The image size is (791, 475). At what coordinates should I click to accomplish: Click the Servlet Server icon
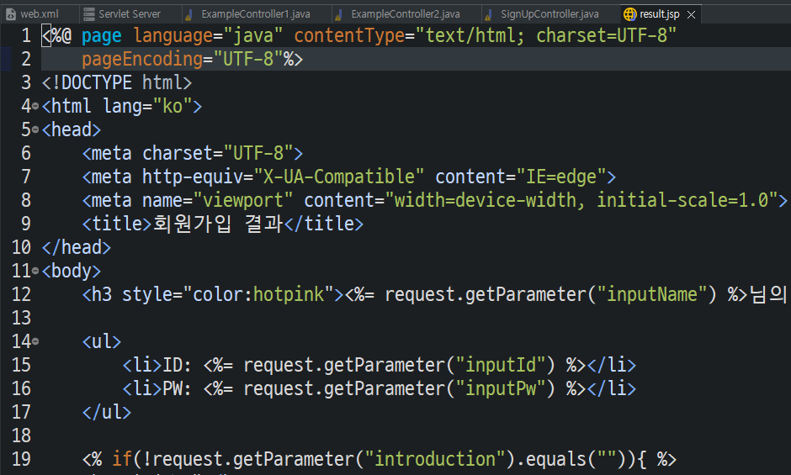[x=89, y=14]
